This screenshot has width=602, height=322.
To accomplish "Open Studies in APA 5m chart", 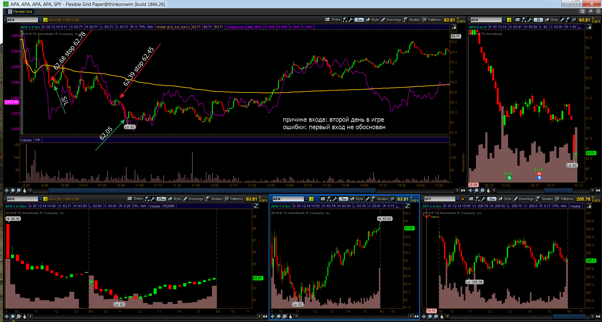I will (379, 199).
